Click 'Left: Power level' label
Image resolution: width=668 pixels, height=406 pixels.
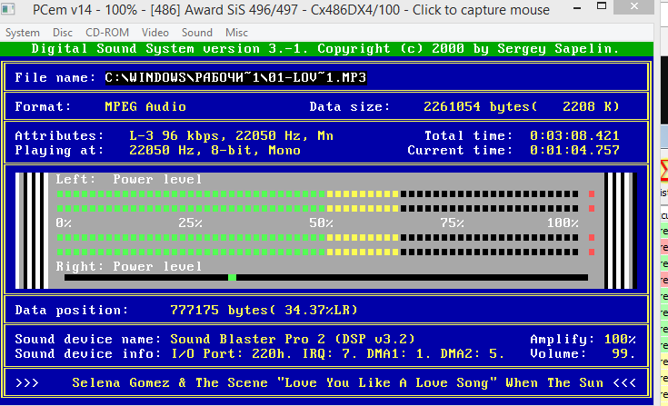129,179
